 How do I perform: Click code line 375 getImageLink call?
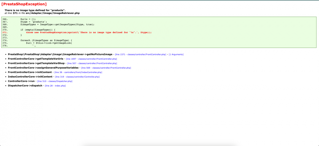coord(49,43)
